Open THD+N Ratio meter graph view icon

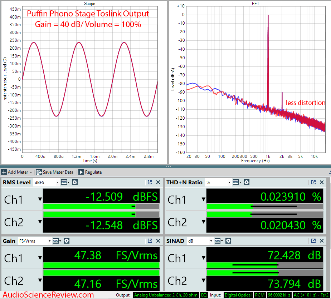tap(237, 182)
